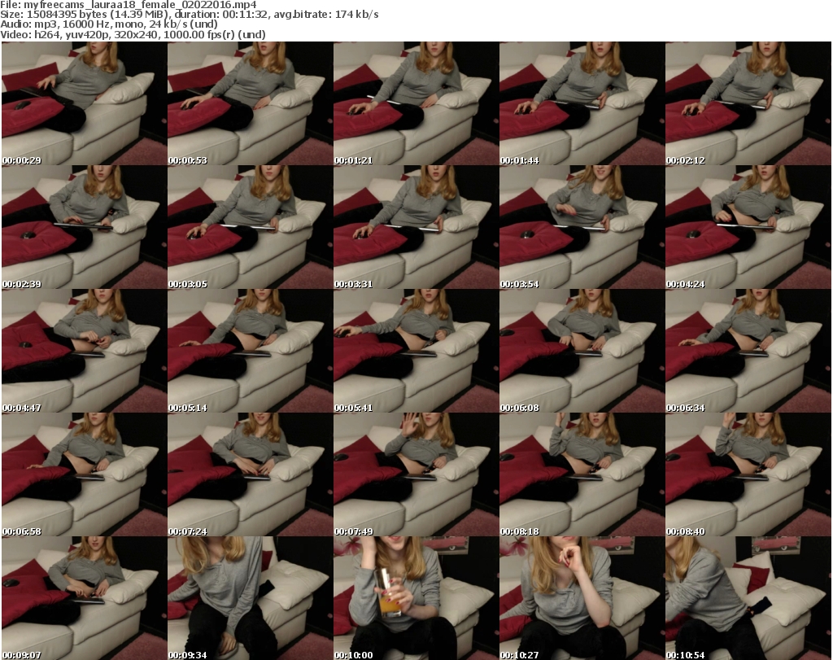The height and width of the screenshot is (660, 833).
Task: Open the thumbnail at 00:06:08
Action: pos(582,351)
